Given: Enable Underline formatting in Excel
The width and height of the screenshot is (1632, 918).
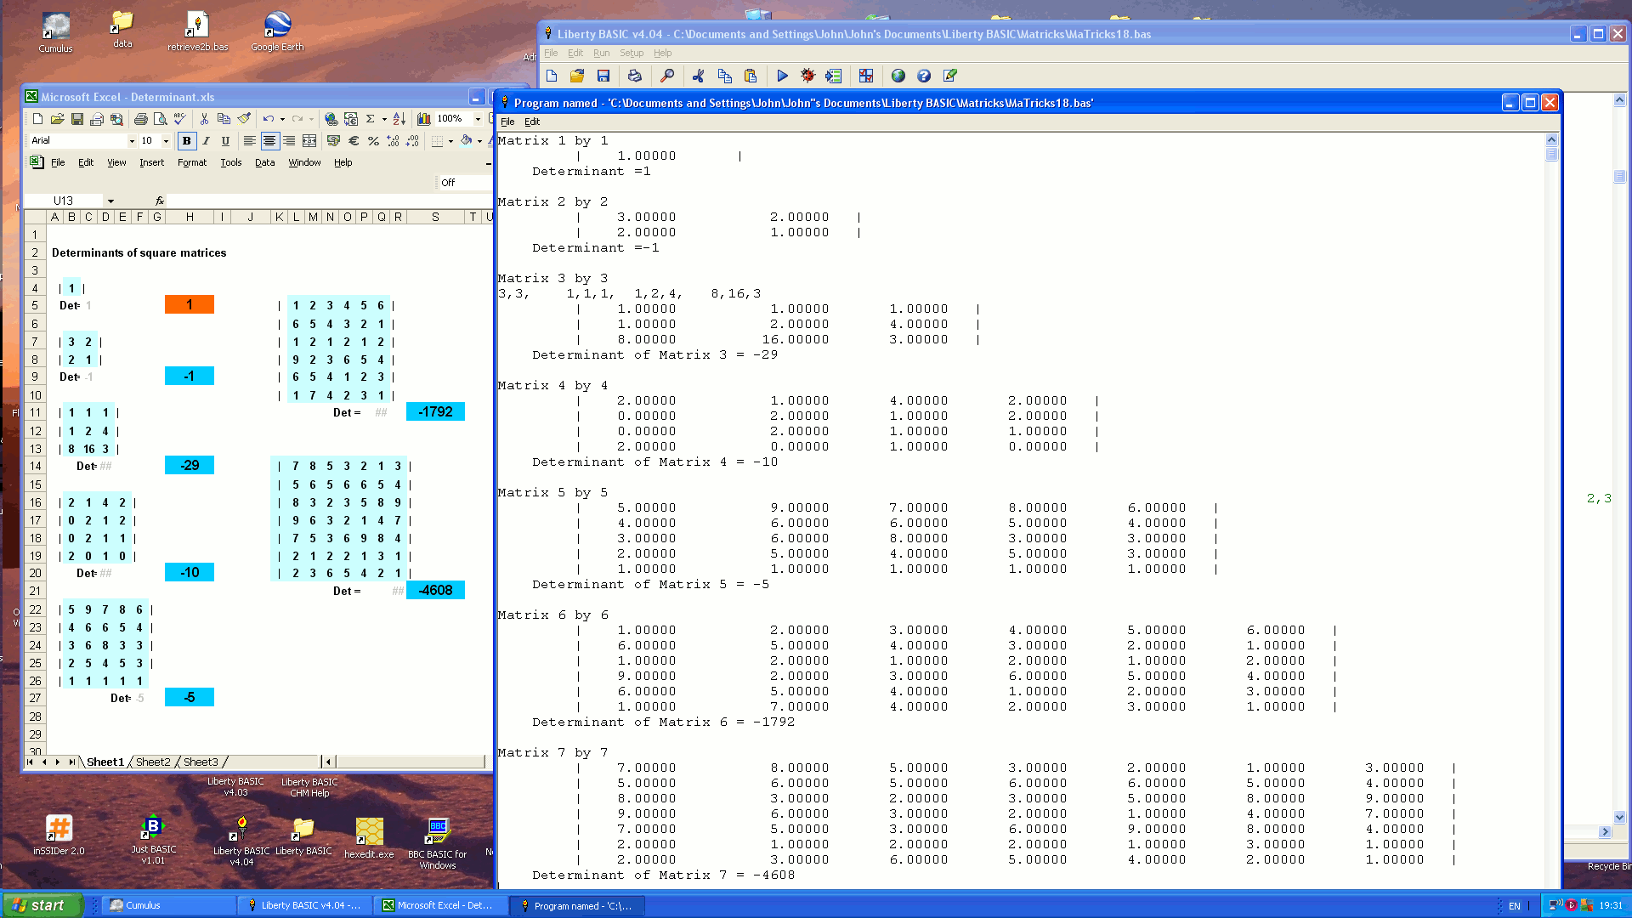Looking at the screenshot, I should (x=226, y=140).
